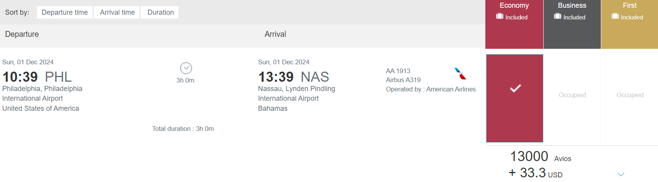Image resolution: width=658 pixels, height=182 pixels.
Task: Switch to the Business cabin header
Action: click(x=572, y=6)
